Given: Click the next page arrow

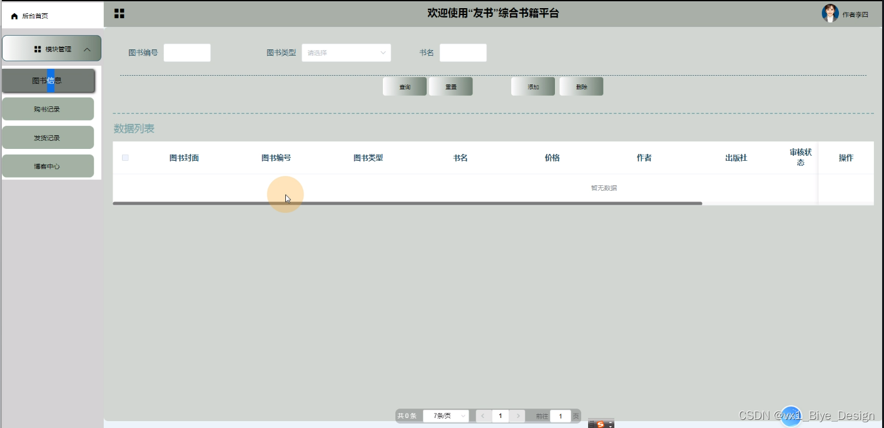Looking at the screenshot, I should click(517, 415).
